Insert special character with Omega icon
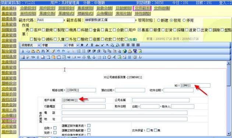This screenshot has height=138, width=232. pos(104,57)
